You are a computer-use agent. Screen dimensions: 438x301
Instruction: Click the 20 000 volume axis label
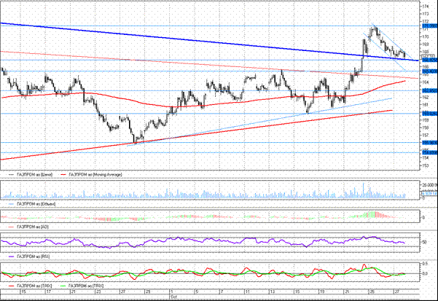430,185
